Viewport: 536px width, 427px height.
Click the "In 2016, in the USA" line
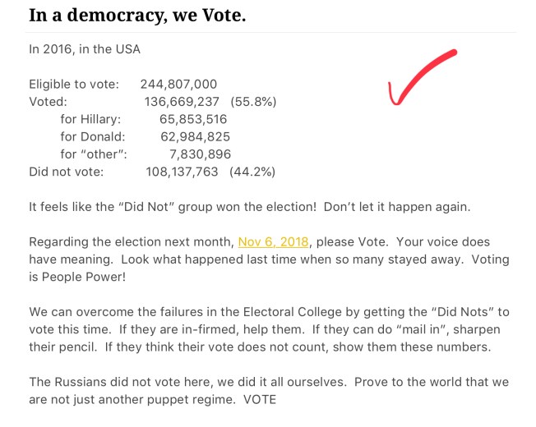[85, 49]
